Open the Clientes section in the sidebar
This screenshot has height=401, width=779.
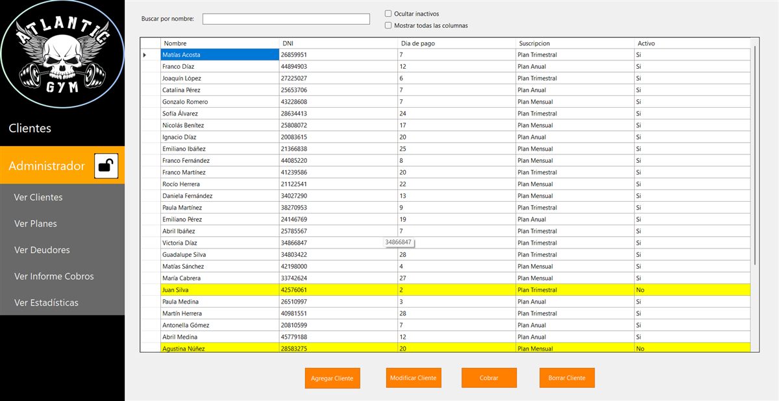pos(30,128)
